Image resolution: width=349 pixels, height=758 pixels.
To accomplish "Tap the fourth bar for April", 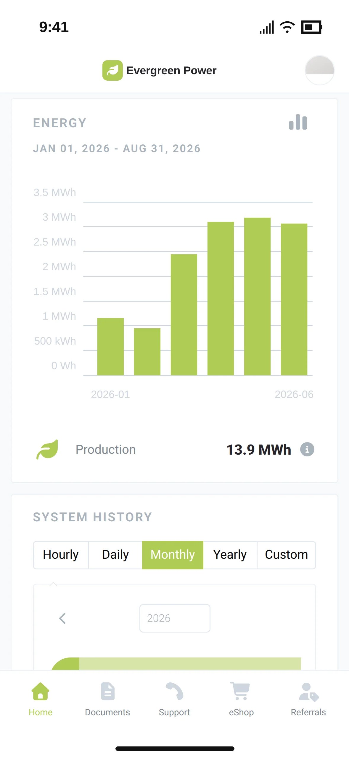I will point(221,298).
